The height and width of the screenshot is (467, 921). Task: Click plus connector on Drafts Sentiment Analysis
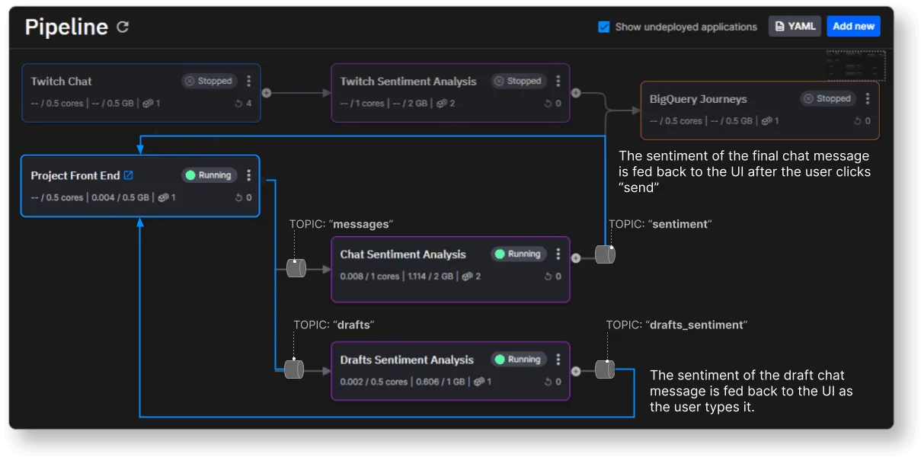tap(575, 372)
